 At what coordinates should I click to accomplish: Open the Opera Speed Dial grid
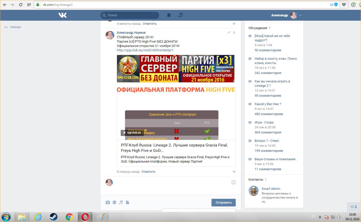coord(29,5)
